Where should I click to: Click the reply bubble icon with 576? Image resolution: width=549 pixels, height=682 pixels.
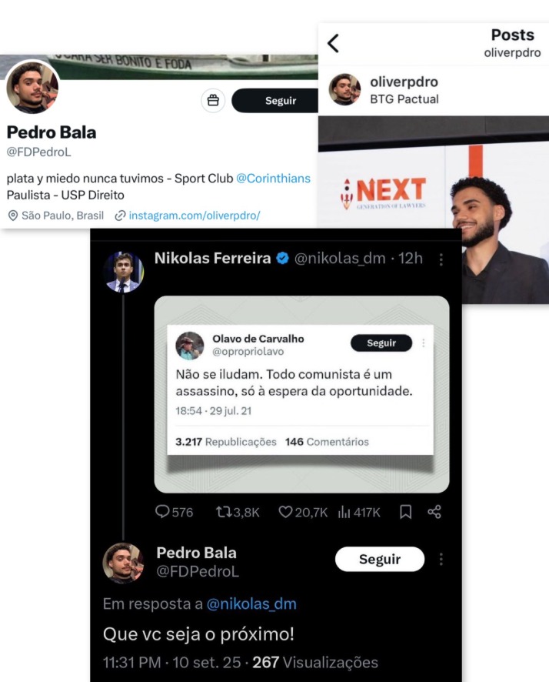coord(162,511)
